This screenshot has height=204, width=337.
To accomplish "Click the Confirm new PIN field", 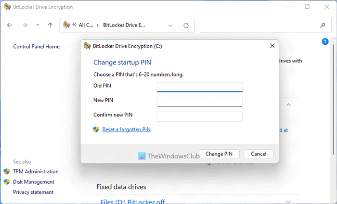I will [200, 116].
